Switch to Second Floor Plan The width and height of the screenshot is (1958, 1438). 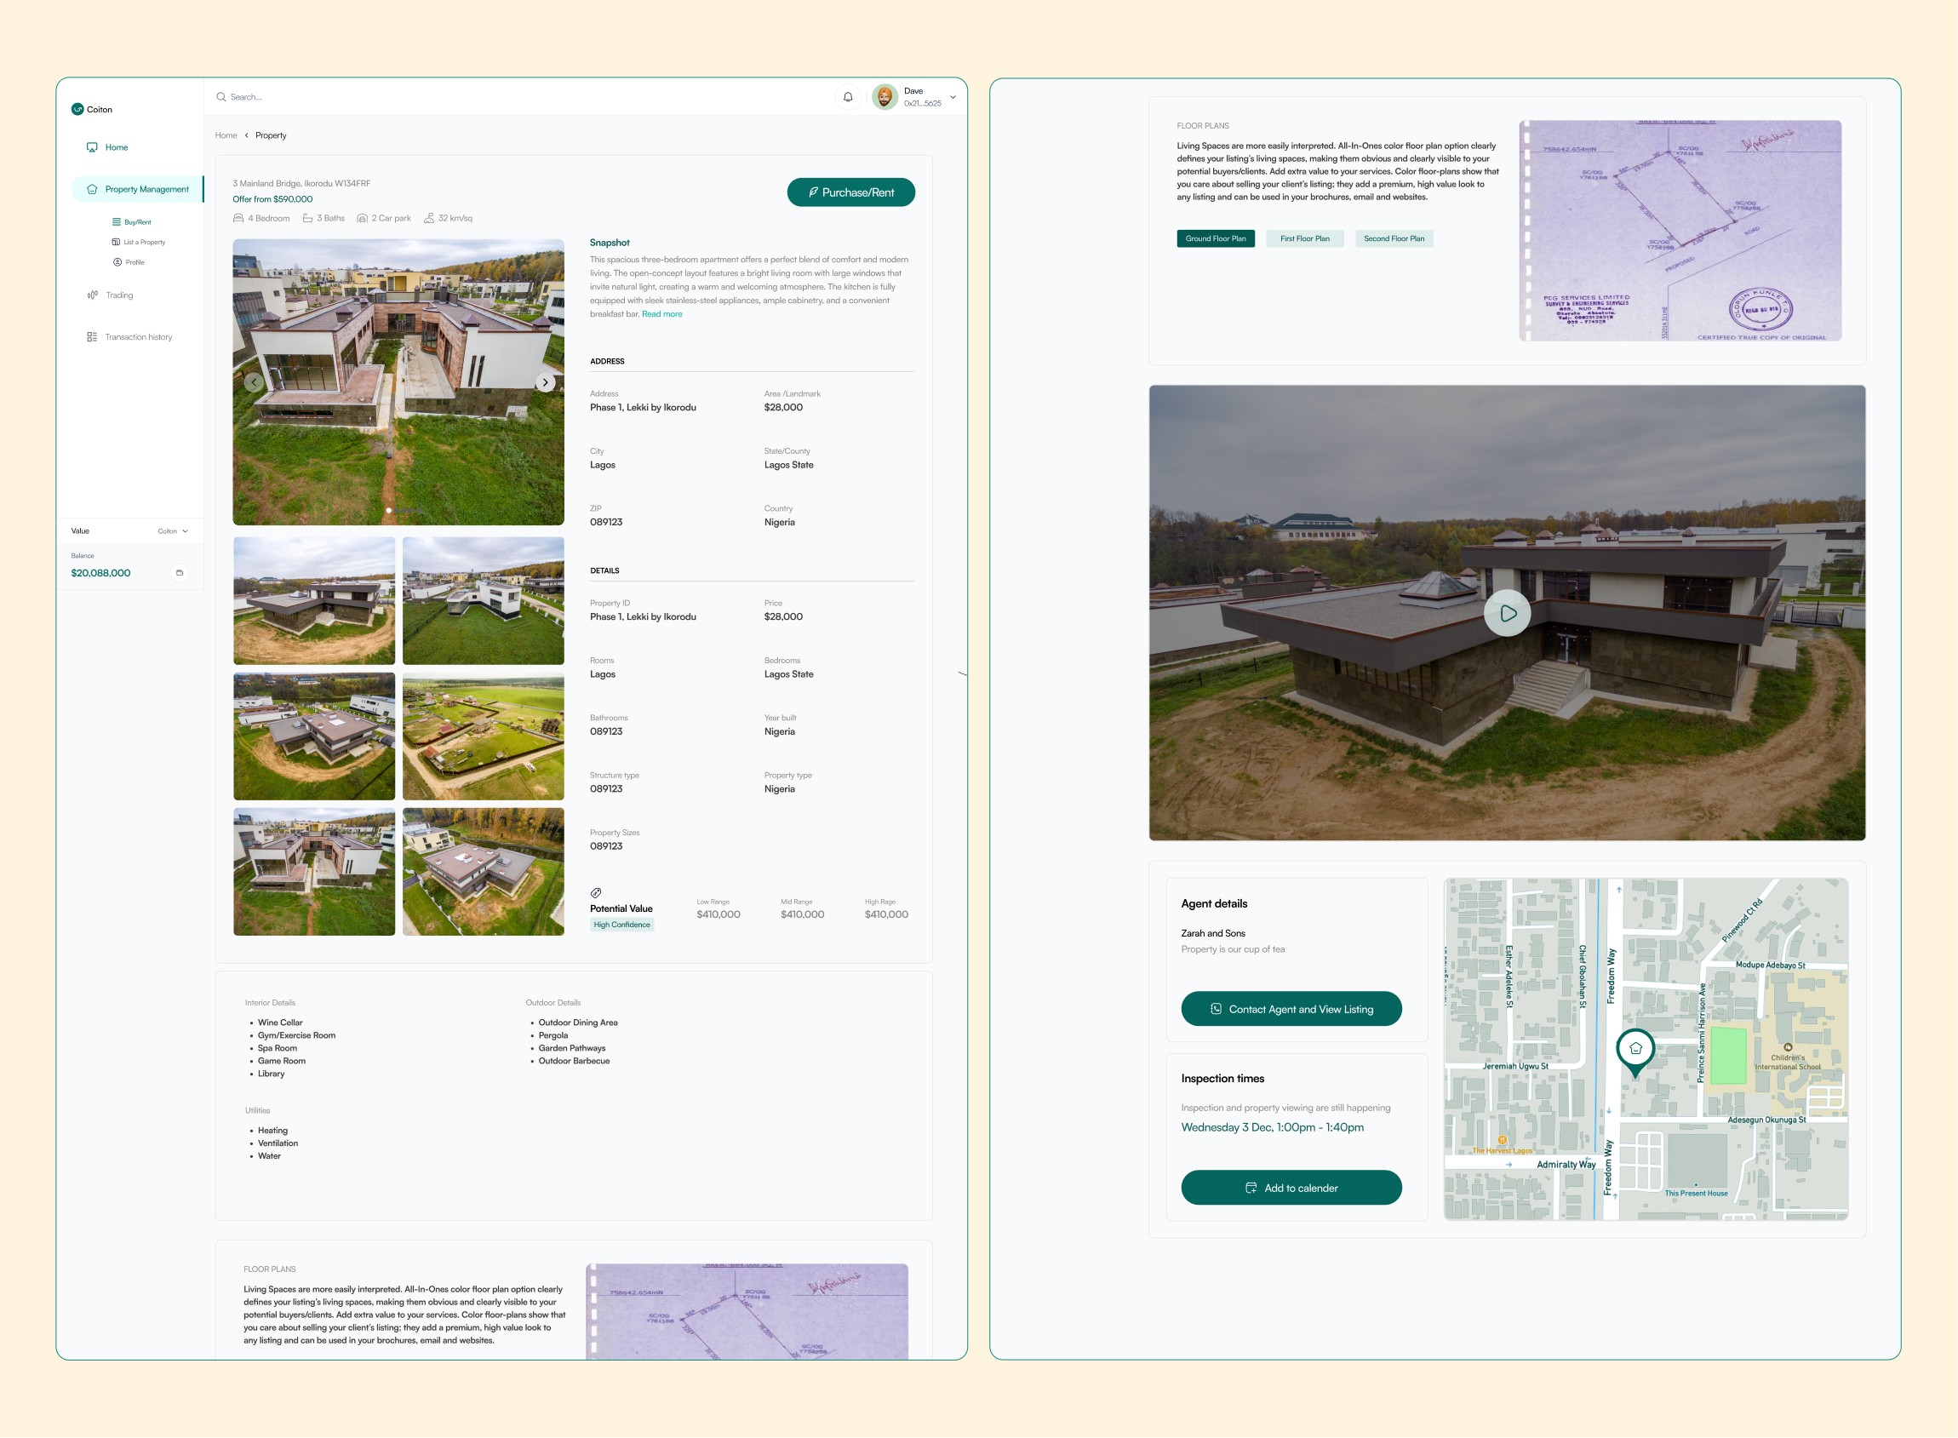pyautogui.click(x=1394, y=238)
